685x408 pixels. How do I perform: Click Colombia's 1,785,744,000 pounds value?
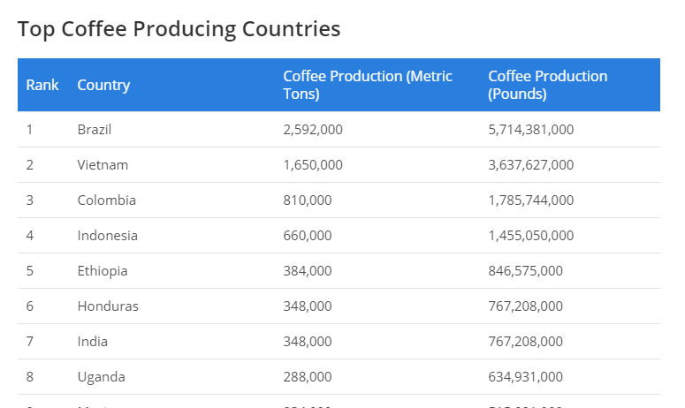530,200
